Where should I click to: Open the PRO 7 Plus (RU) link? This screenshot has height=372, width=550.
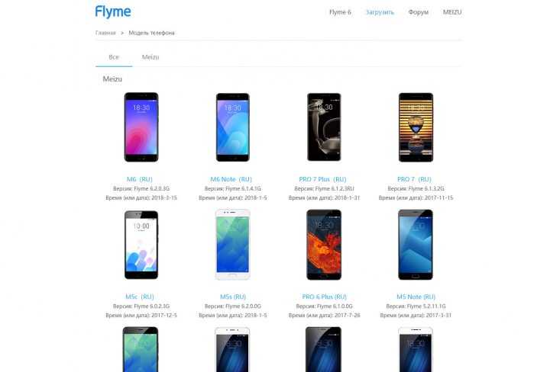[x=322, y=179]
